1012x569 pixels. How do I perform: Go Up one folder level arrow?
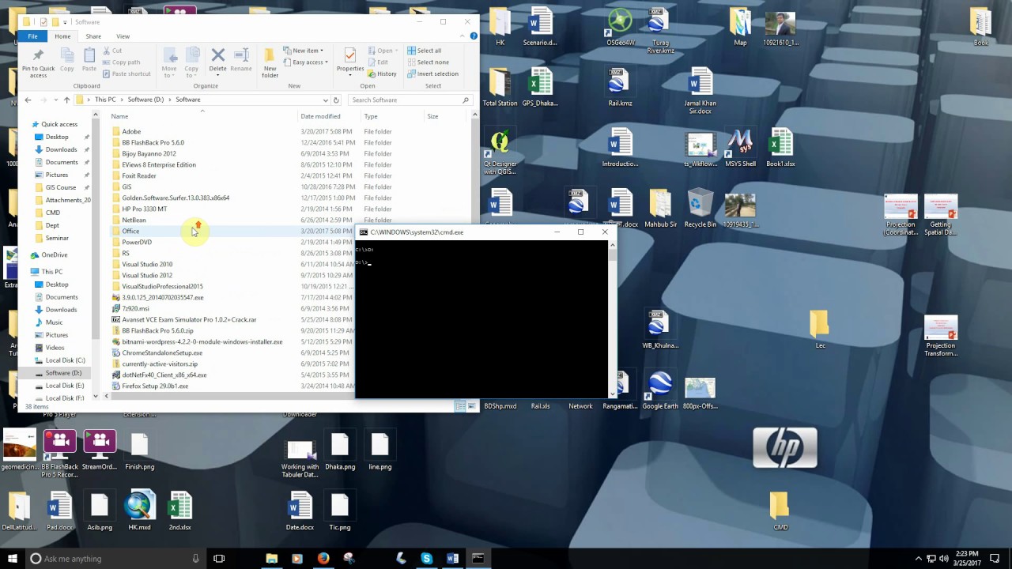(66, 100)
